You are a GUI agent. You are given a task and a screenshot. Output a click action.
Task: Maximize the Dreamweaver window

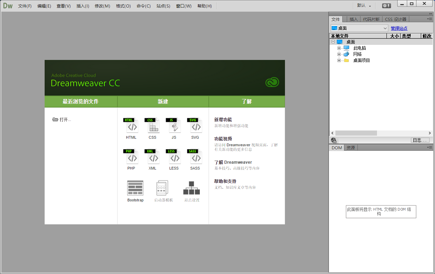412,3
